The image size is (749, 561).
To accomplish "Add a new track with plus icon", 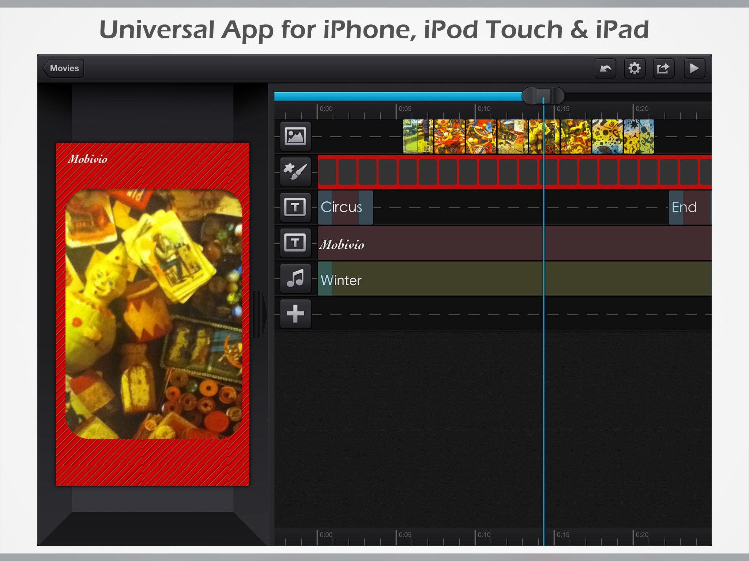I will coord(296,314).
